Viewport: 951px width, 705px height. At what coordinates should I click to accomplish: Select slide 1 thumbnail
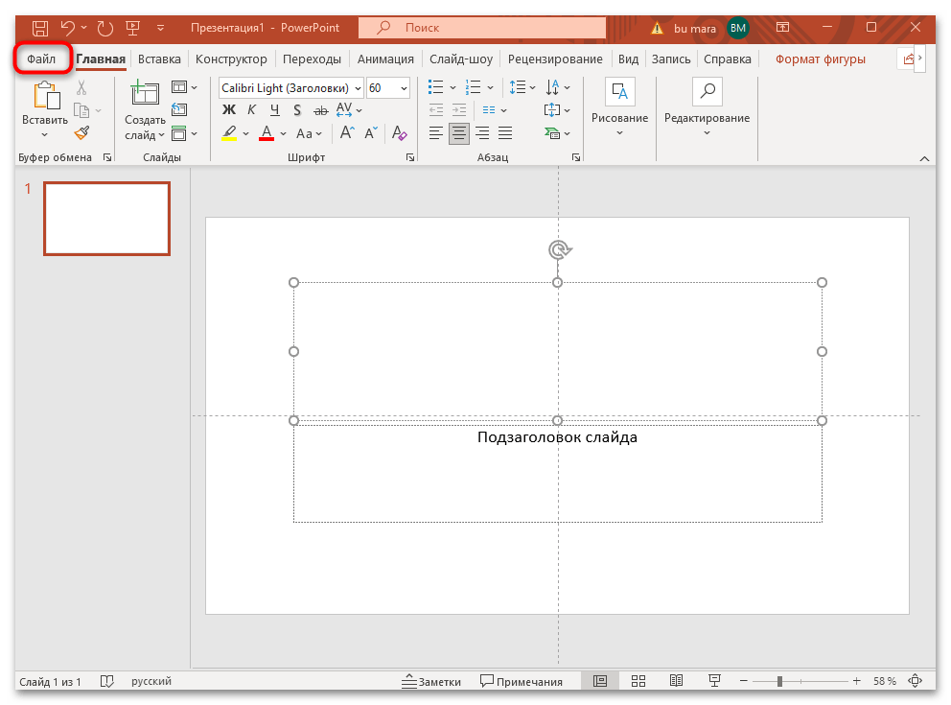(106, 219)
